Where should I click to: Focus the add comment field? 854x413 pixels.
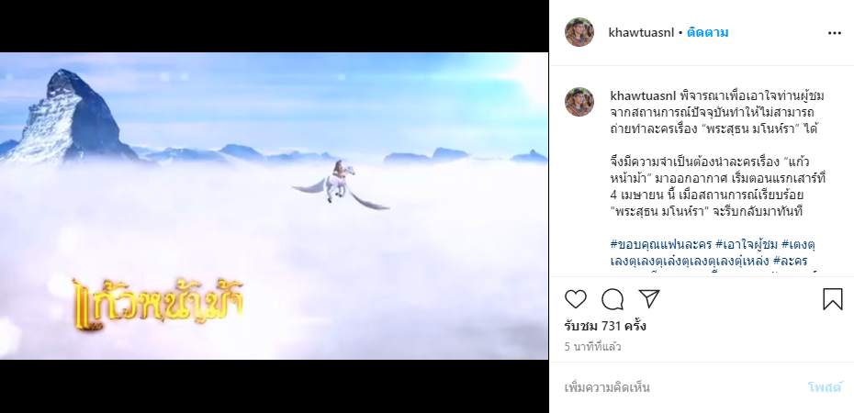pos(680,387)
